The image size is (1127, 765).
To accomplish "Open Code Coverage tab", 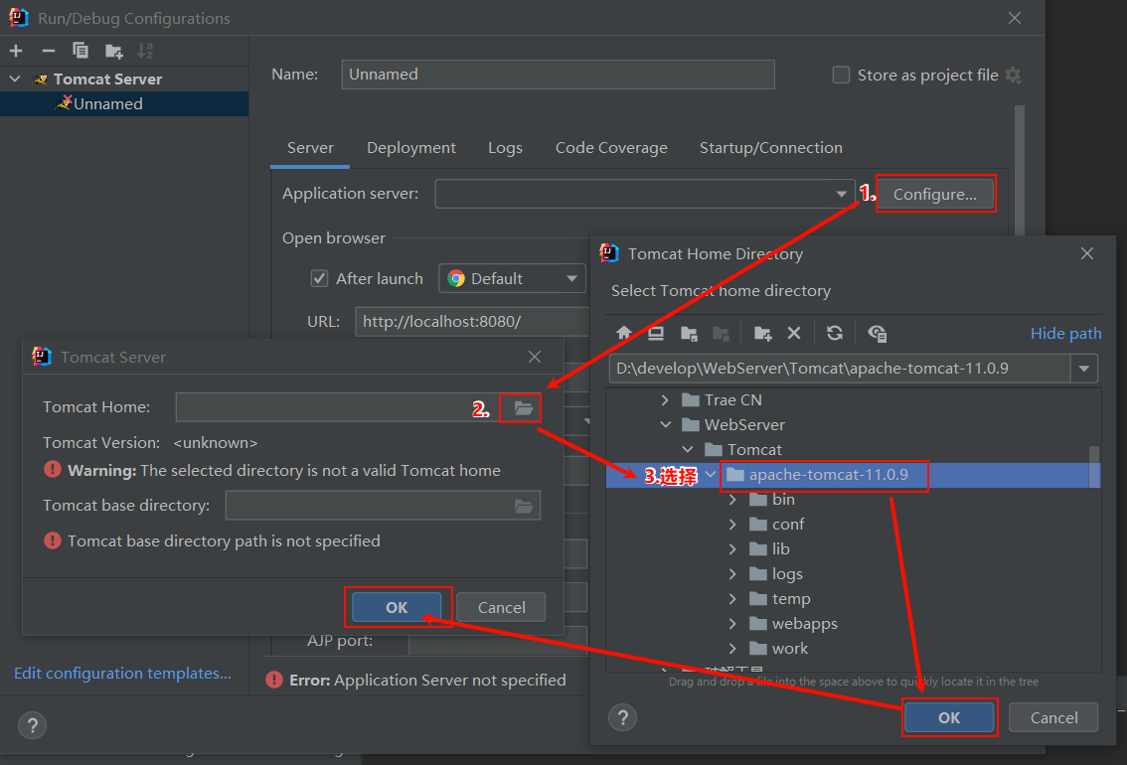I will [x=611, y=148].
